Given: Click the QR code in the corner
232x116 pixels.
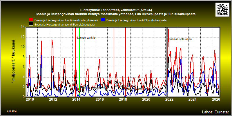Looking at the screenshot, I should [222, 9].
